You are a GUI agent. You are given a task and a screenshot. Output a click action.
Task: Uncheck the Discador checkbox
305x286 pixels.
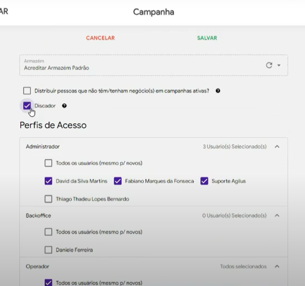click(27, 106)
